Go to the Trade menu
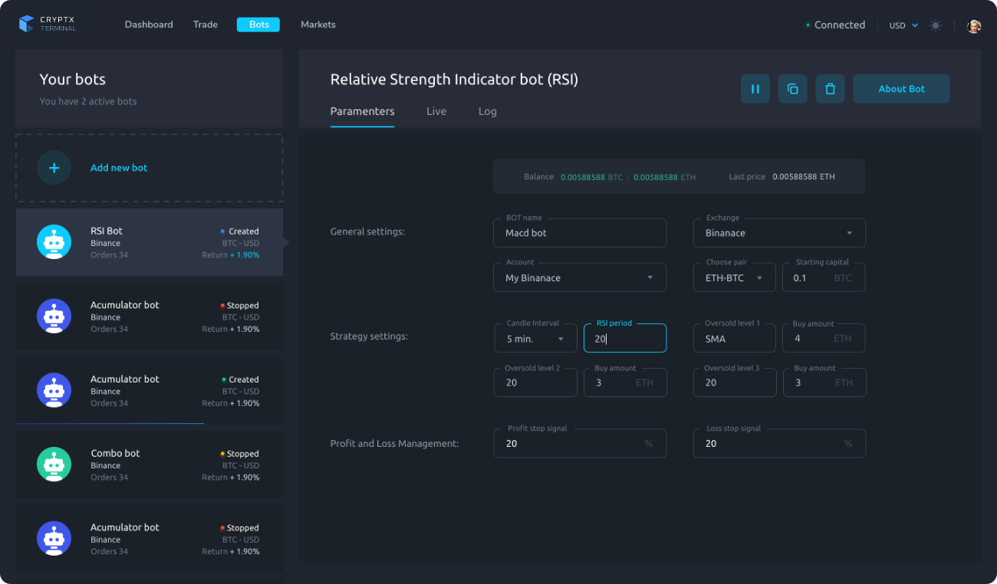This screenshot has height=584, width=997. 206,25
